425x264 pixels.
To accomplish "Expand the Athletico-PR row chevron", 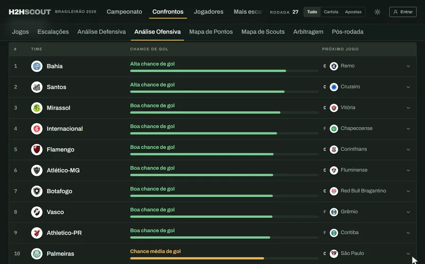I will click(408, 233).
